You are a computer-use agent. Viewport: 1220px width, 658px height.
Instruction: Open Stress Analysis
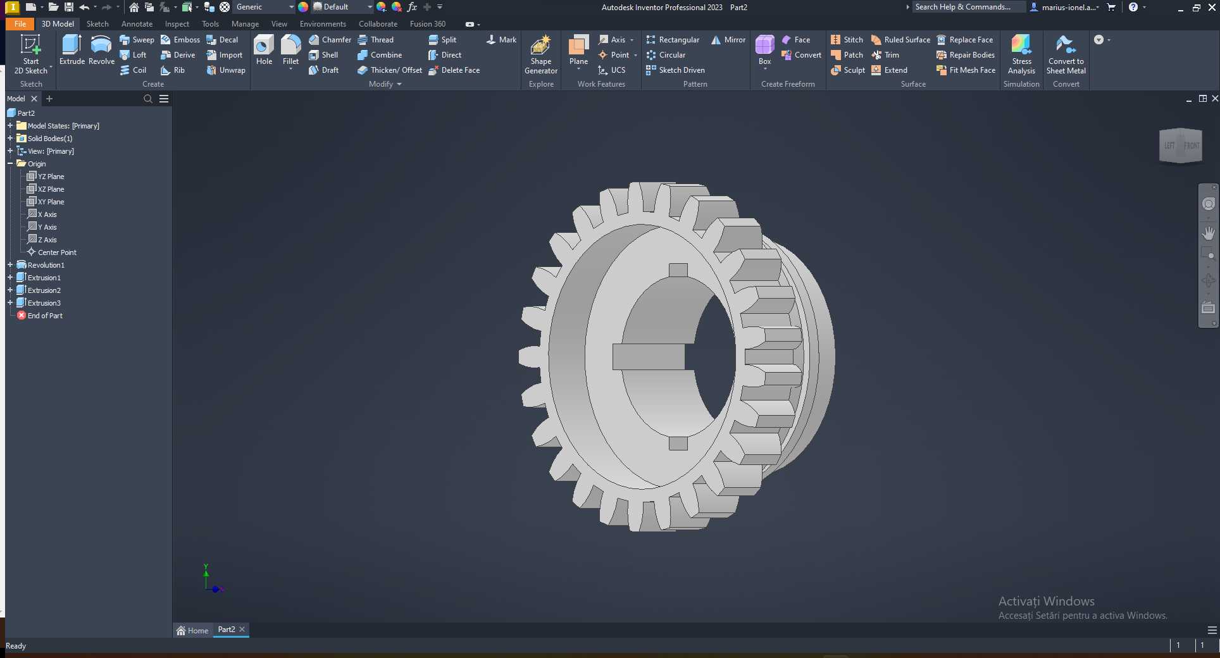click(1021, 54)
